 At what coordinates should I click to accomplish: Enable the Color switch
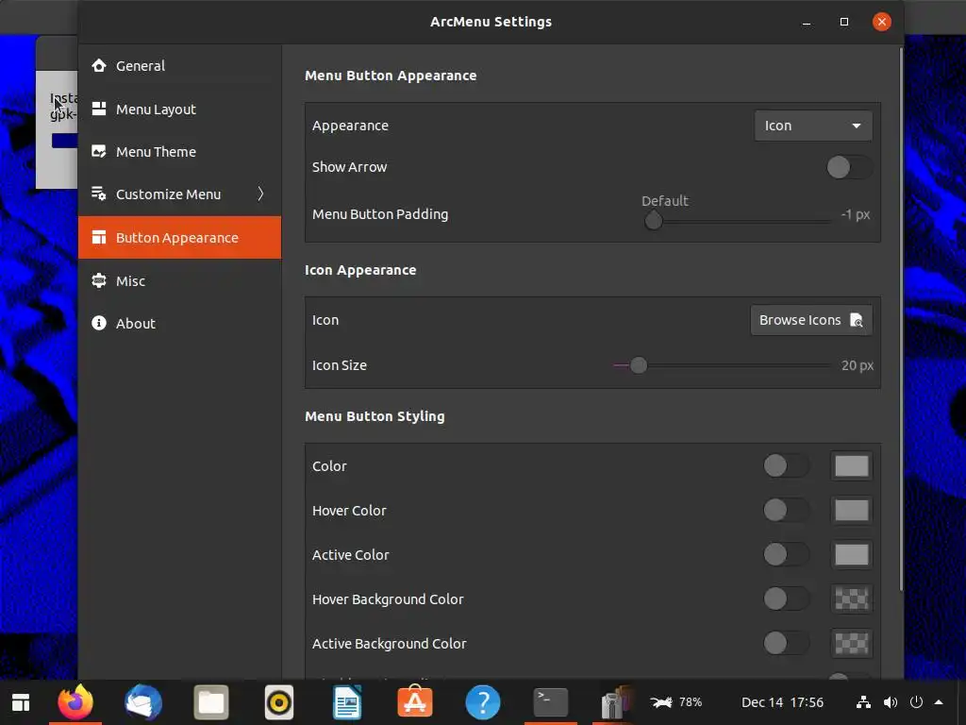tap(786, 465)
